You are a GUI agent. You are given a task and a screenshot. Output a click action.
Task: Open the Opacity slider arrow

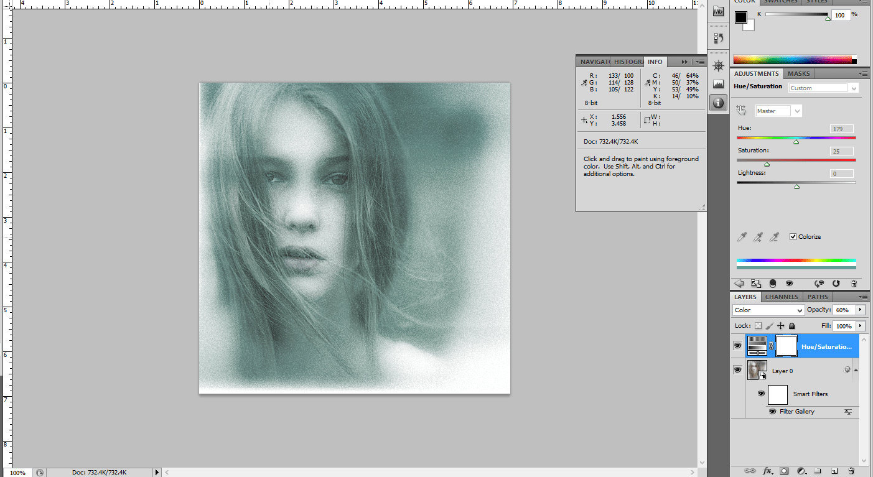(861, 310)
